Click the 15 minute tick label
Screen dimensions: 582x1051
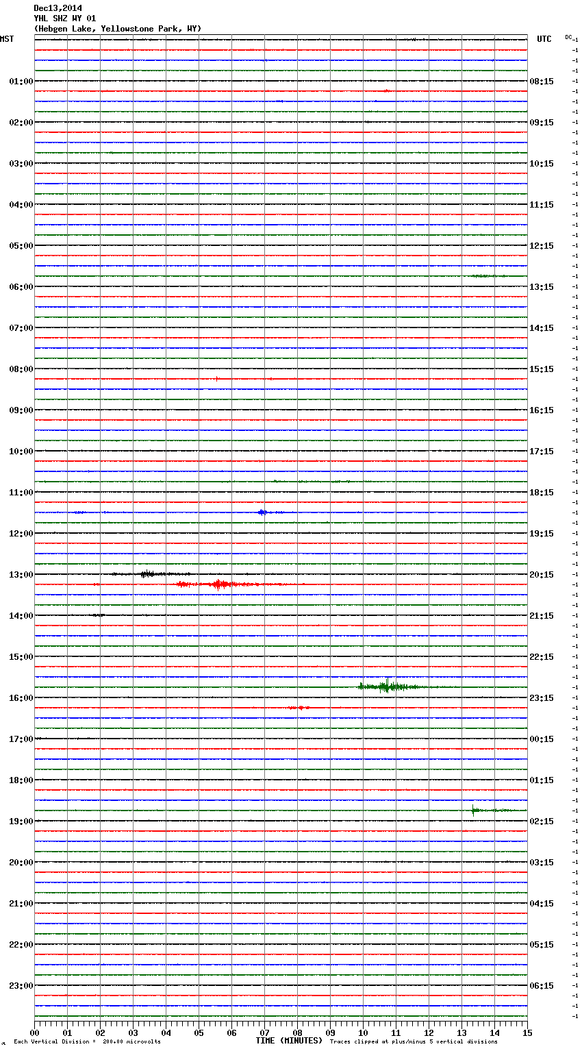point(527,1033)
